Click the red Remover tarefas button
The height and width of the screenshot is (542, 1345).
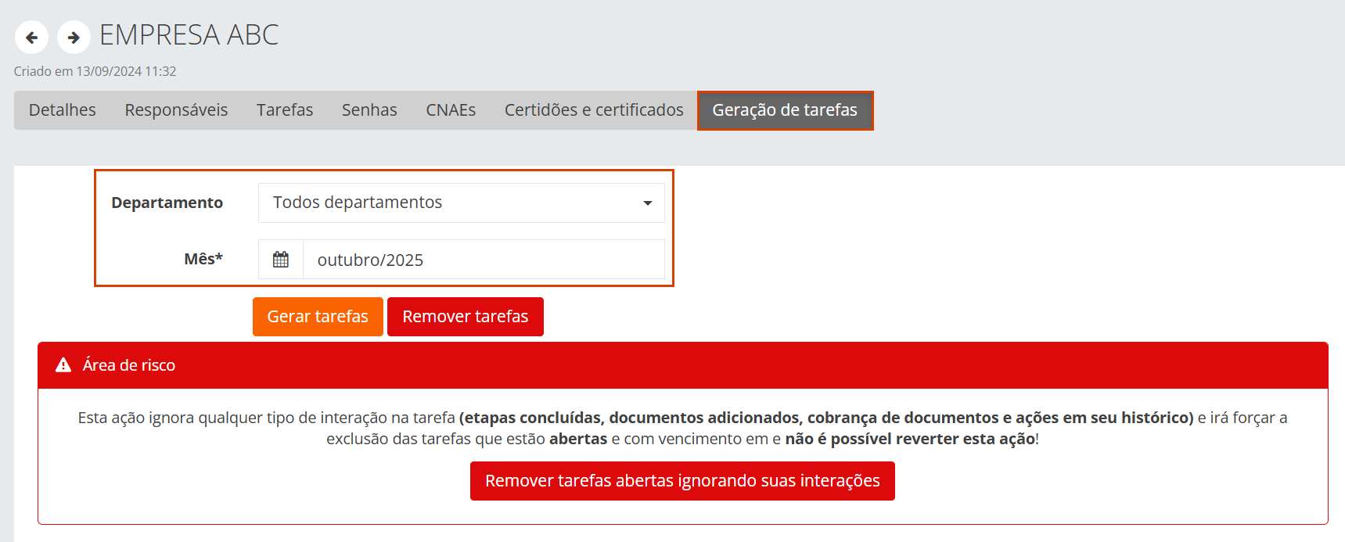pos(465,317)
